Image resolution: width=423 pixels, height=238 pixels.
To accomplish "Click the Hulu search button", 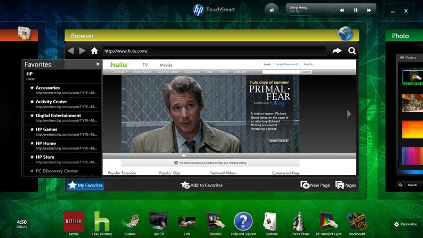I will [307, 72].
